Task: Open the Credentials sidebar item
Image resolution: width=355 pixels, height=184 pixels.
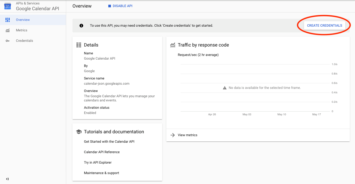Action: pos(33,41)
